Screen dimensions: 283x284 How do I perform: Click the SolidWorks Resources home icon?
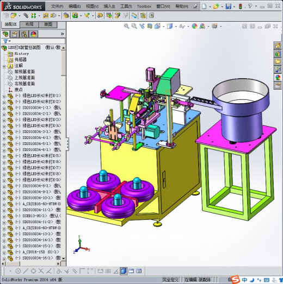coord(278,46)
